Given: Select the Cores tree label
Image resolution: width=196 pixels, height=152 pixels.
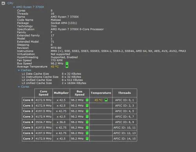Looking at the screenshot, I should (25, 87).
